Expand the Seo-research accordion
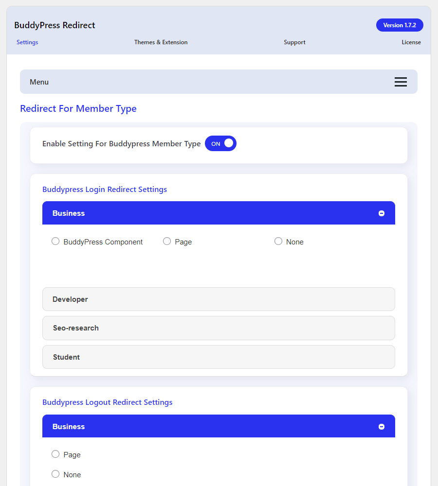438x486 pixels. tap(218, 328)
